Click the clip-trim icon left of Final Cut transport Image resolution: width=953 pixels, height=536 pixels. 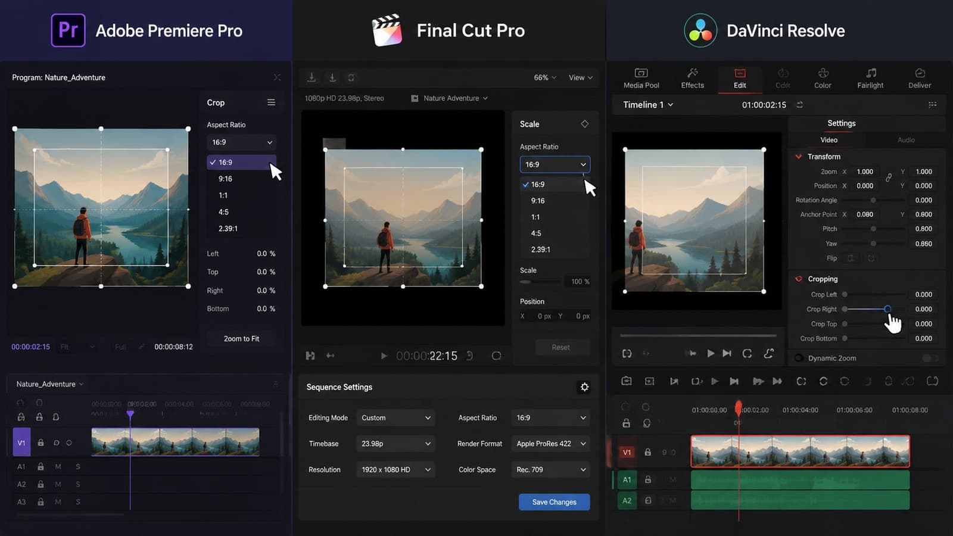pos(310,356)
